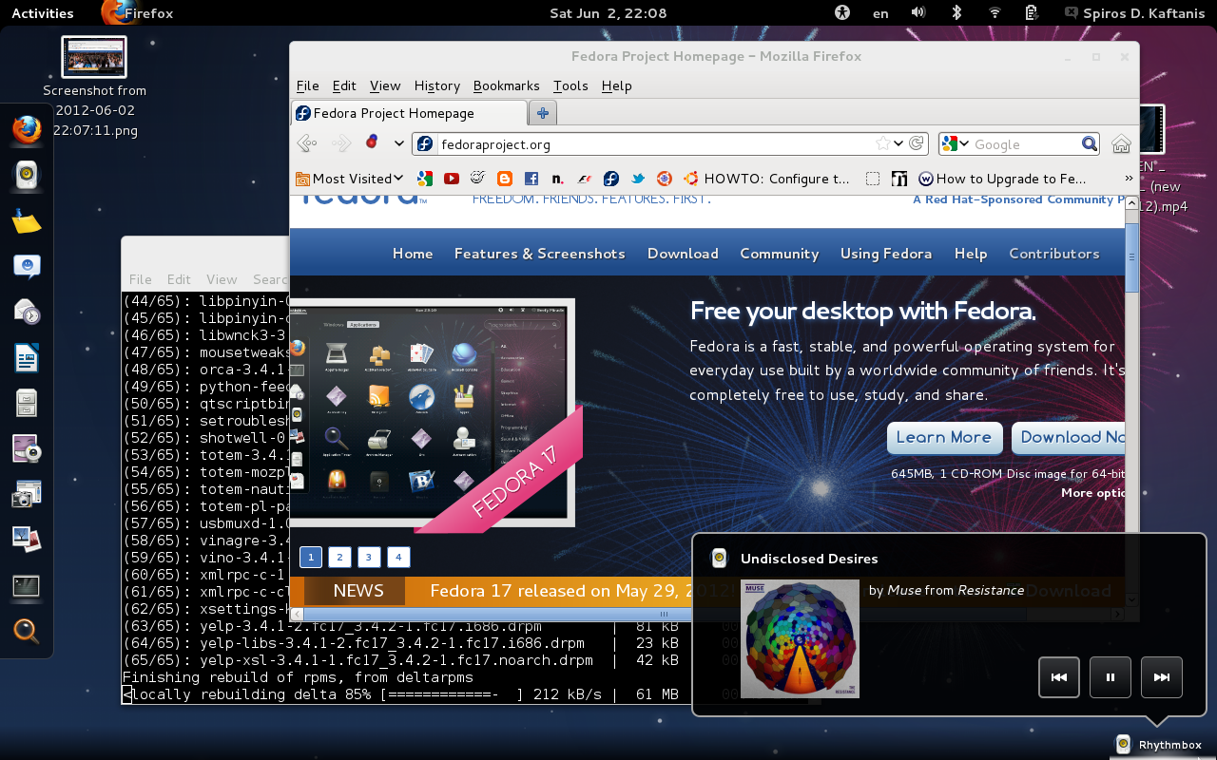Open the Terminal icon in the dock

pyautogui.click(x=27, y=586)
